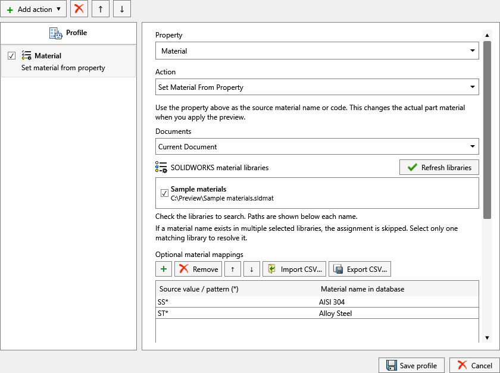Viewport: 500px width, 373px height.
Task: Save the profile
Action: tap(411, 365)
